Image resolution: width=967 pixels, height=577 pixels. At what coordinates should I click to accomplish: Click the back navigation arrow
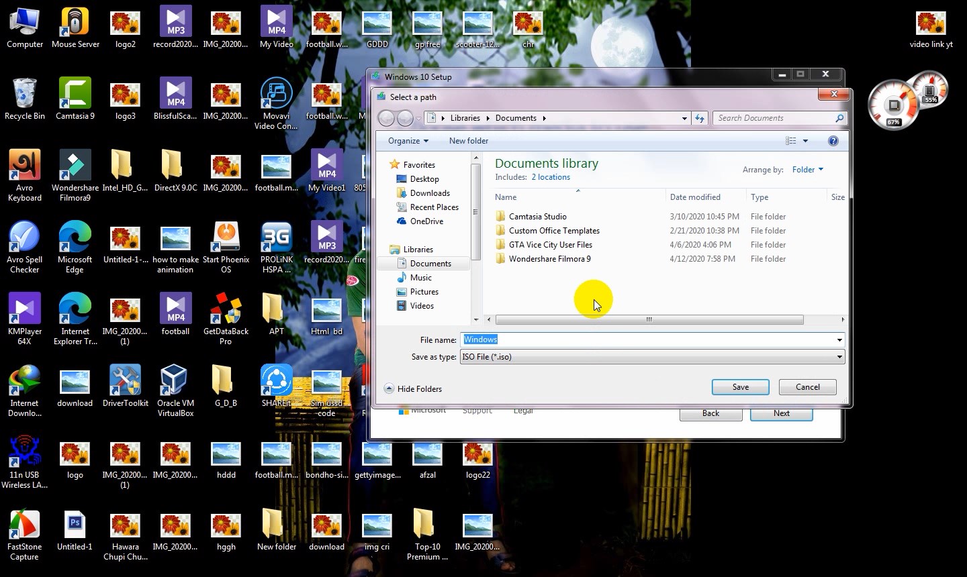pyautogui.click(x=386, y=119)
